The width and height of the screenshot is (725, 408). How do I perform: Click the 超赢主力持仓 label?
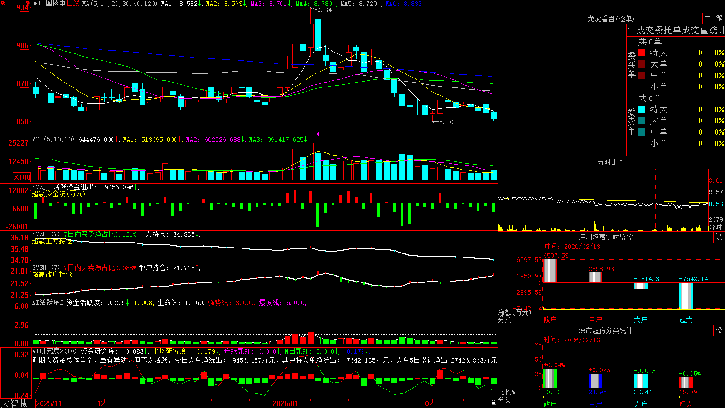52,241
